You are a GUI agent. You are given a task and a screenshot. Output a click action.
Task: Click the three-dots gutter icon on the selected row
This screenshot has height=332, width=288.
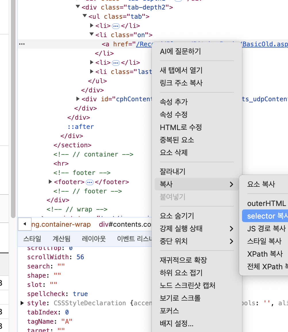point(22,44)
